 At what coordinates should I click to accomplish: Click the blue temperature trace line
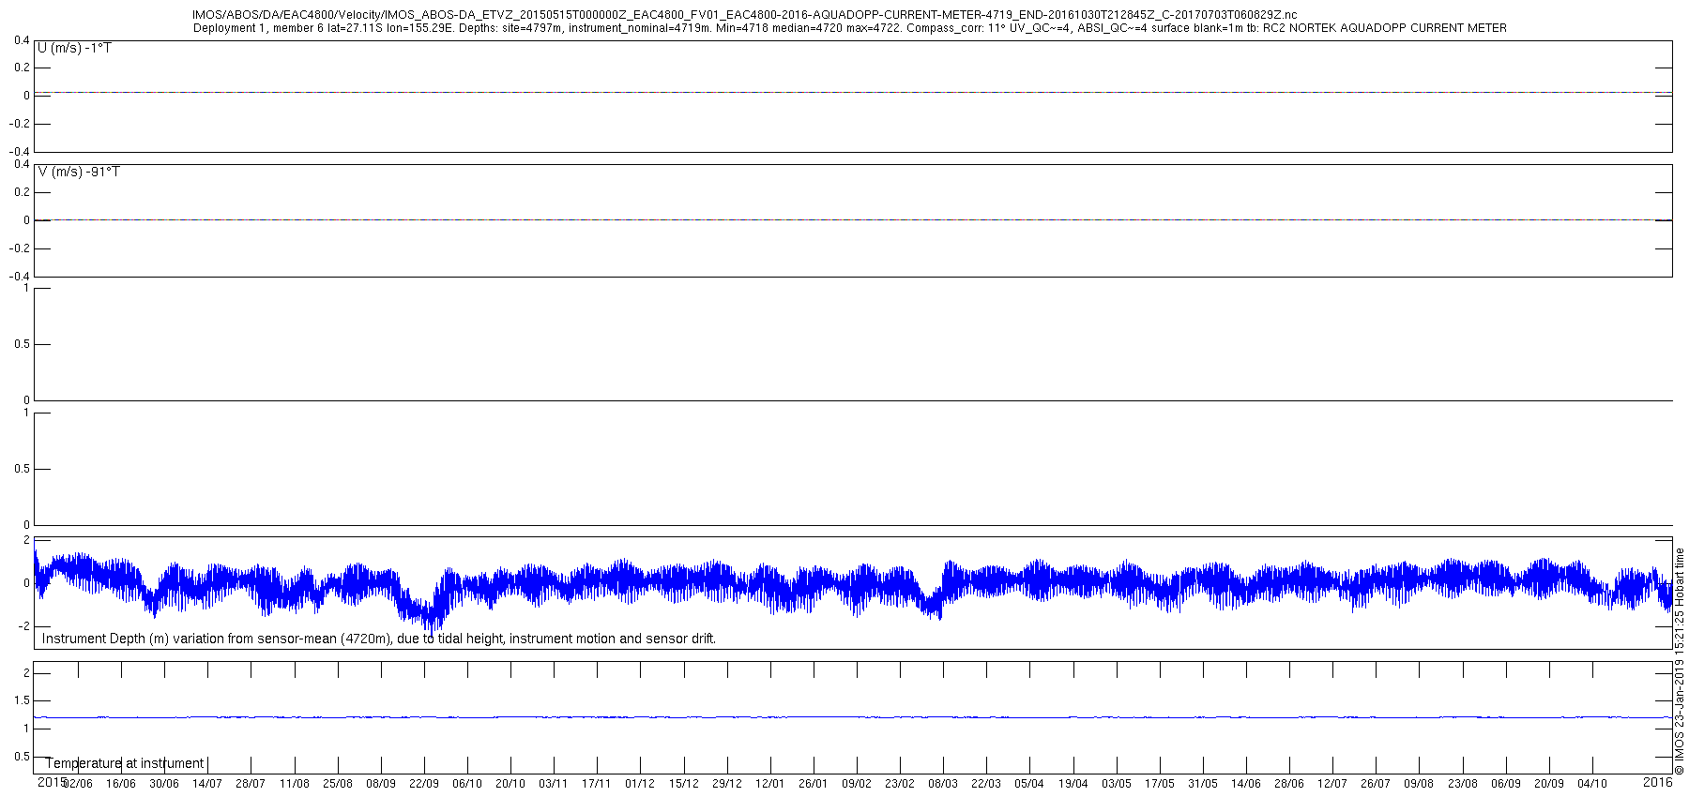pos(852,717)
